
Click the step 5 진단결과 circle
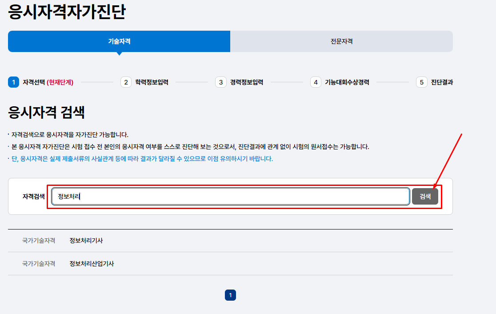point(421,82)
